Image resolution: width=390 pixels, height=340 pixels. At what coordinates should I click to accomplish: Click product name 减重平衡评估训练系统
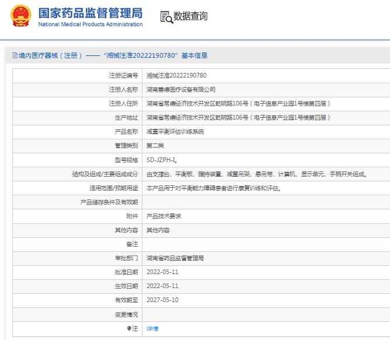pos(175,131)
